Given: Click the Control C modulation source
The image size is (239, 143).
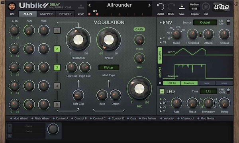Looking at the screenshot, I should pyautogui.click(x=98, y=118).
